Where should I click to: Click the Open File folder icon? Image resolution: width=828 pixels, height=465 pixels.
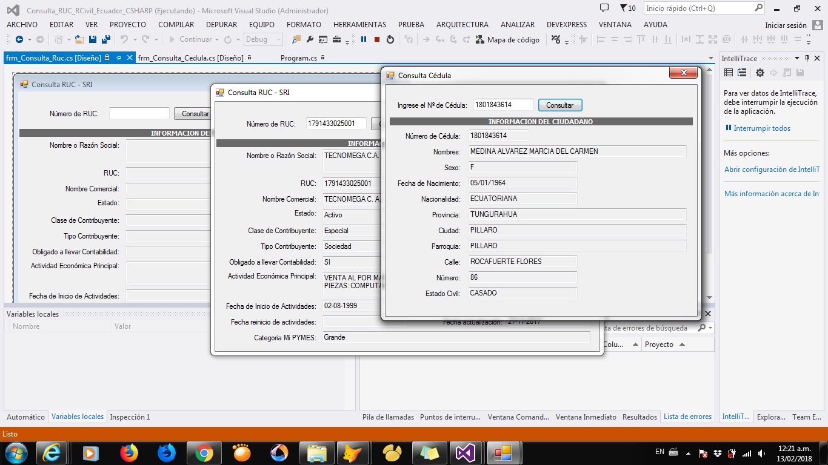point(79,39)
